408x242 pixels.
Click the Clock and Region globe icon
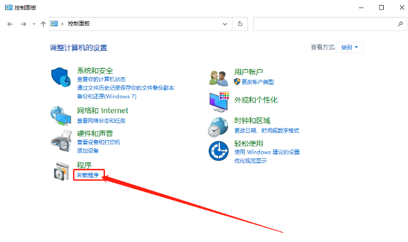point(218,127)
